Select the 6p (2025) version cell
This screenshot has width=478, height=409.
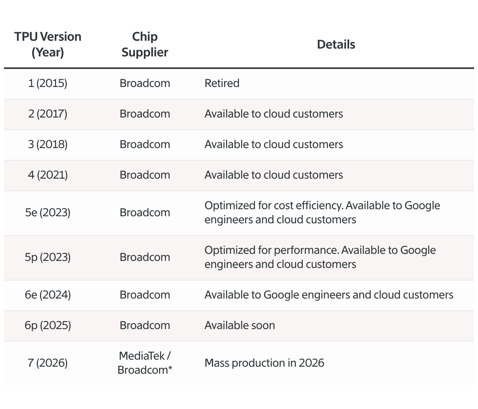[48, 325]
